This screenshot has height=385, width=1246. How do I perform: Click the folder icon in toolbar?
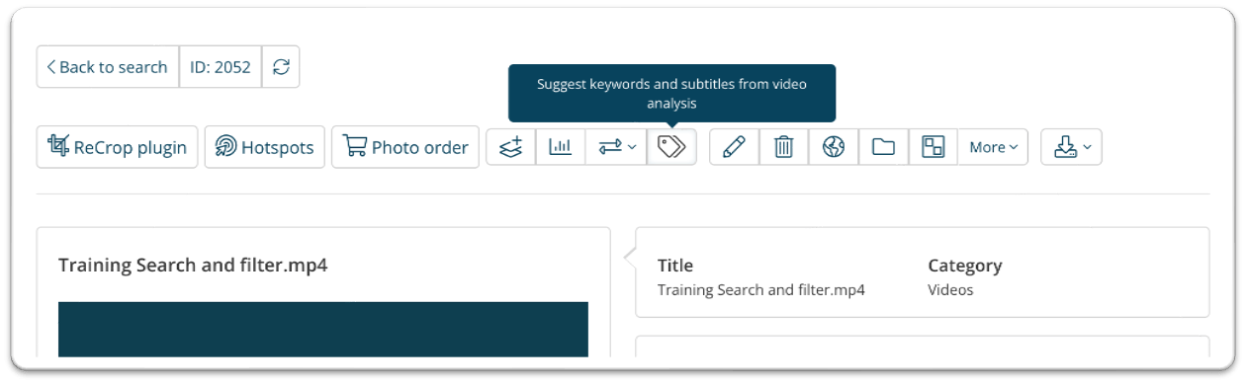pos(883,147)
